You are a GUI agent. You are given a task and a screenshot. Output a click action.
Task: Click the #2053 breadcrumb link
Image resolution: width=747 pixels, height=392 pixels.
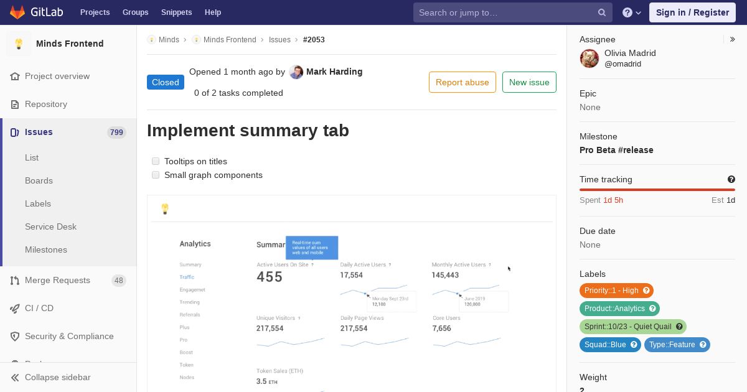pos(314,39)
